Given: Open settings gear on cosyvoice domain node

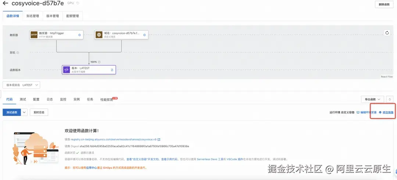Looking at the screenshot, I should (x=144, y=35).
